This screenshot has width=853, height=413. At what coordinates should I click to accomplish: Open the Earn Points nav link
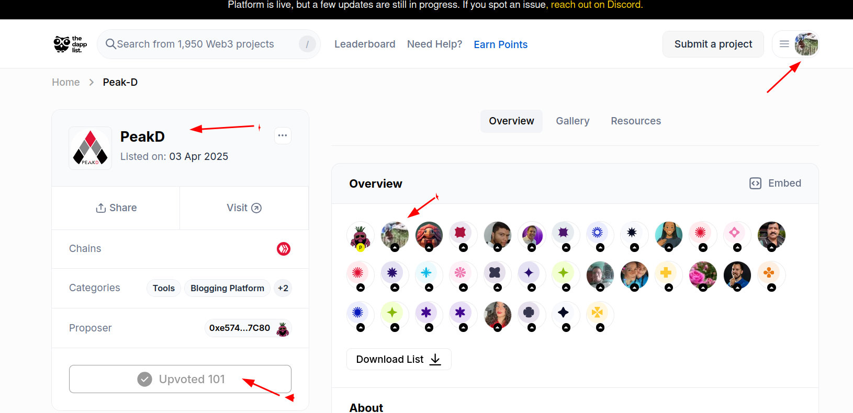[501, 45]
